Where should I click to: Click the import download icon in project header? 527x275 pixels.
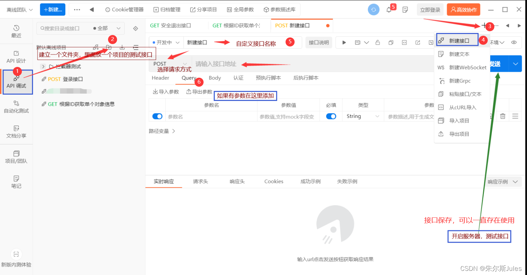(122, 47)
